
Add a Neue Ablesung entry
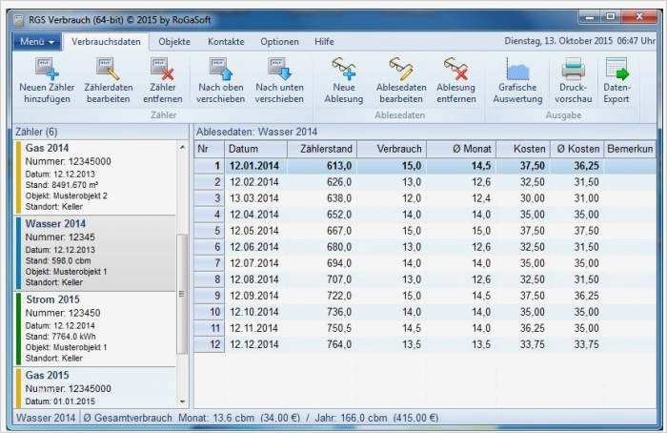point(344,70)
